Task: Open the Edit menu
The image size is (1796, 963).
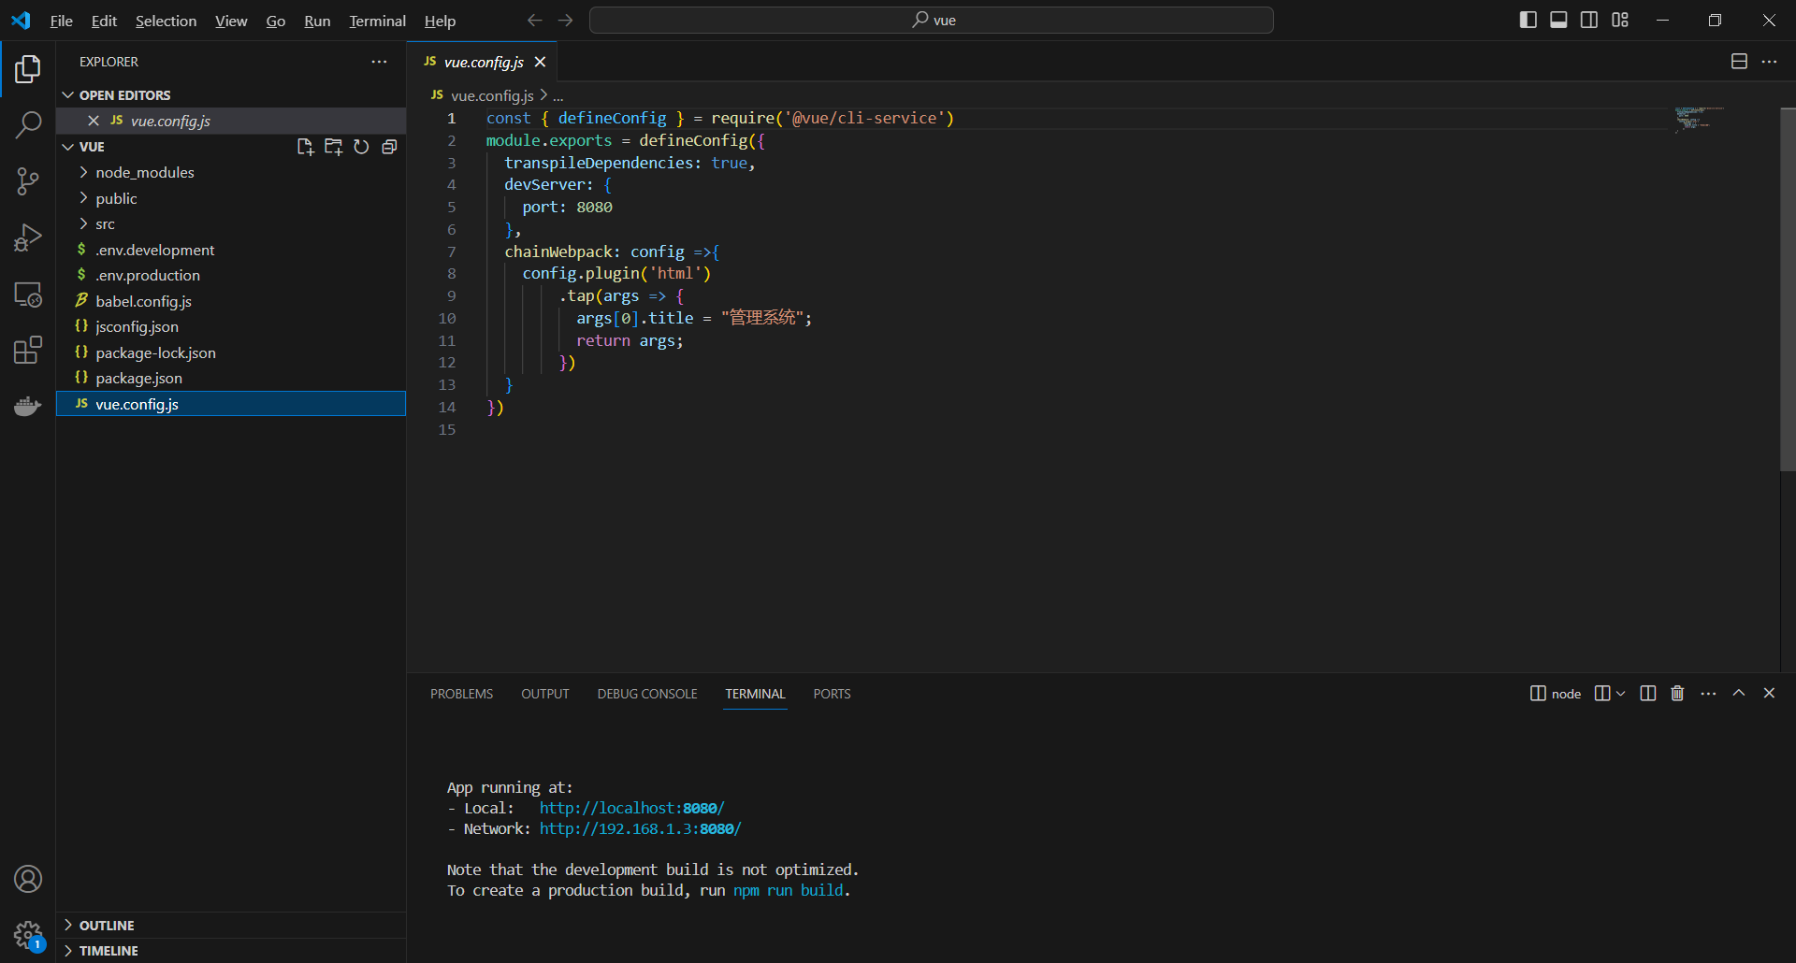Action: click(104, 21)
